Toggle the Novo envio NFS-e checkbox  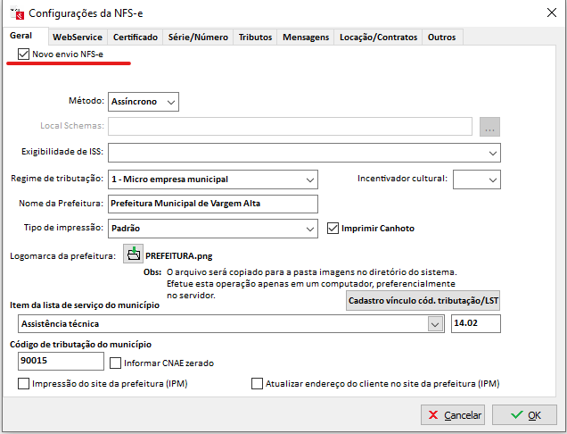pyautogui.click(x=23, y=55)
